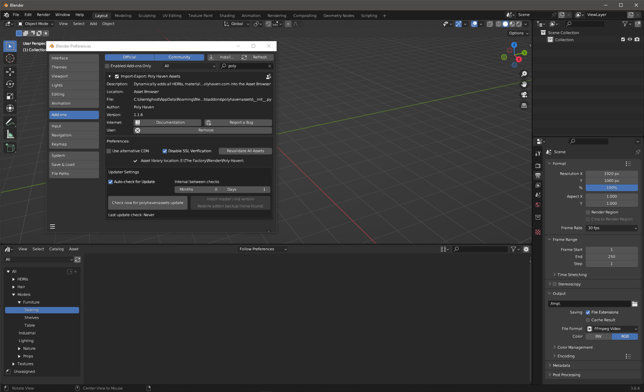
Task: Click Revalidate All Assets button
Action: coord(245,151)
